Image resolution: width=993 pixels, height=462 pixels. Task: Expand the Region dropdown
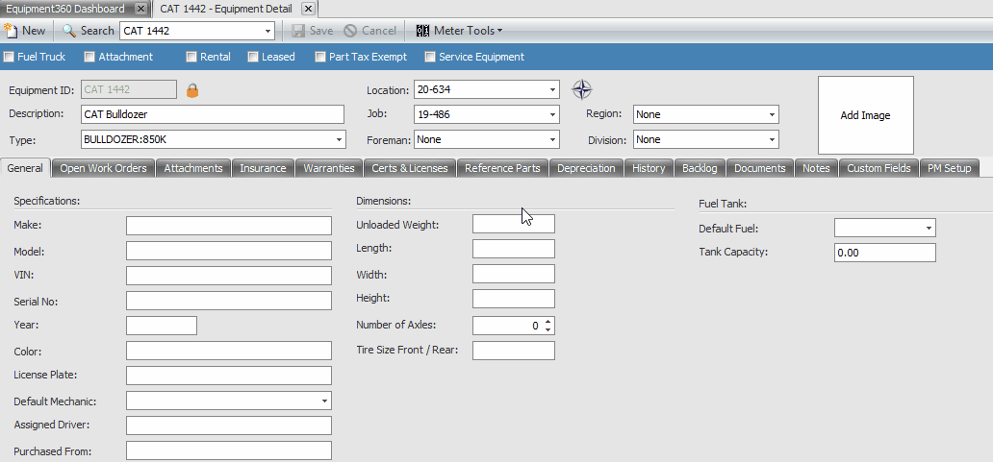pos(772,115)
